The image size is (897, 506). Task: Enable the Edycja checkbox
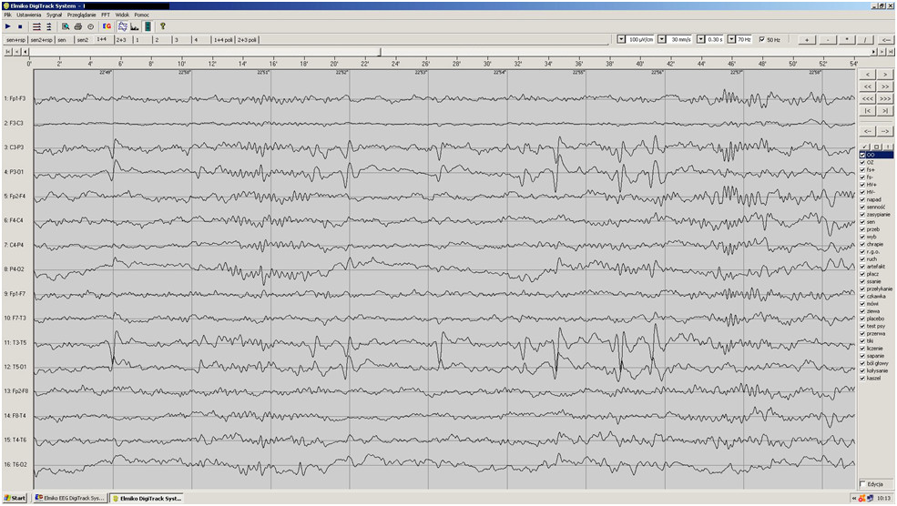coord(862,484)
